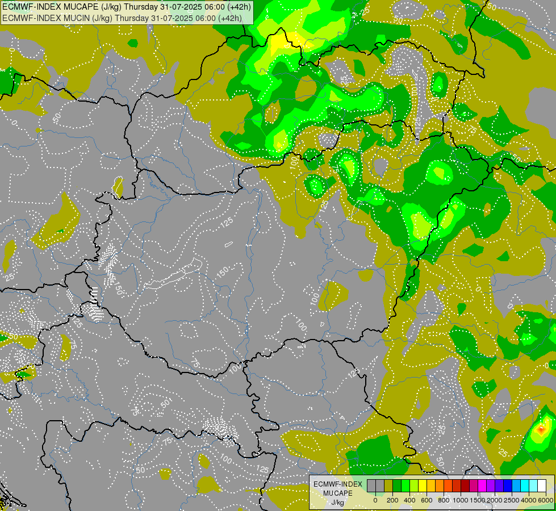Select the bright magenta legend swatch
This screenshot has width=556, height=511.
(482, 485)
